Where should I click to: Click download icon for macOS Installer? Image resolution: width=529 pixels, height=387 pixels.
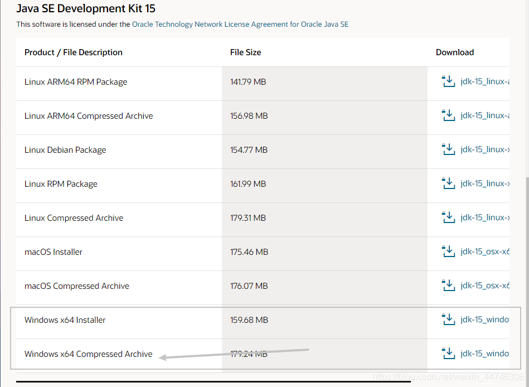pos(448,252)
